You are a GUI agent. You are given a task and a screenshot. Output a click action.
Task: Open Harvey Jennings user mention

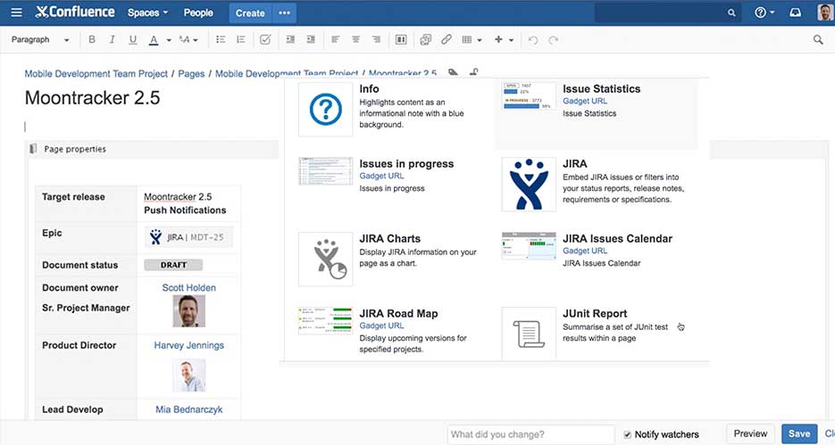click(x=188, y=346)
